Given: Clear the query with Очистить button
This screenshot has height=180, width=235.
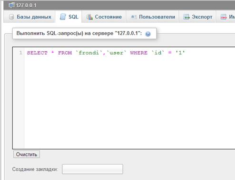Looking at the screenshot, I should [27, 154].
